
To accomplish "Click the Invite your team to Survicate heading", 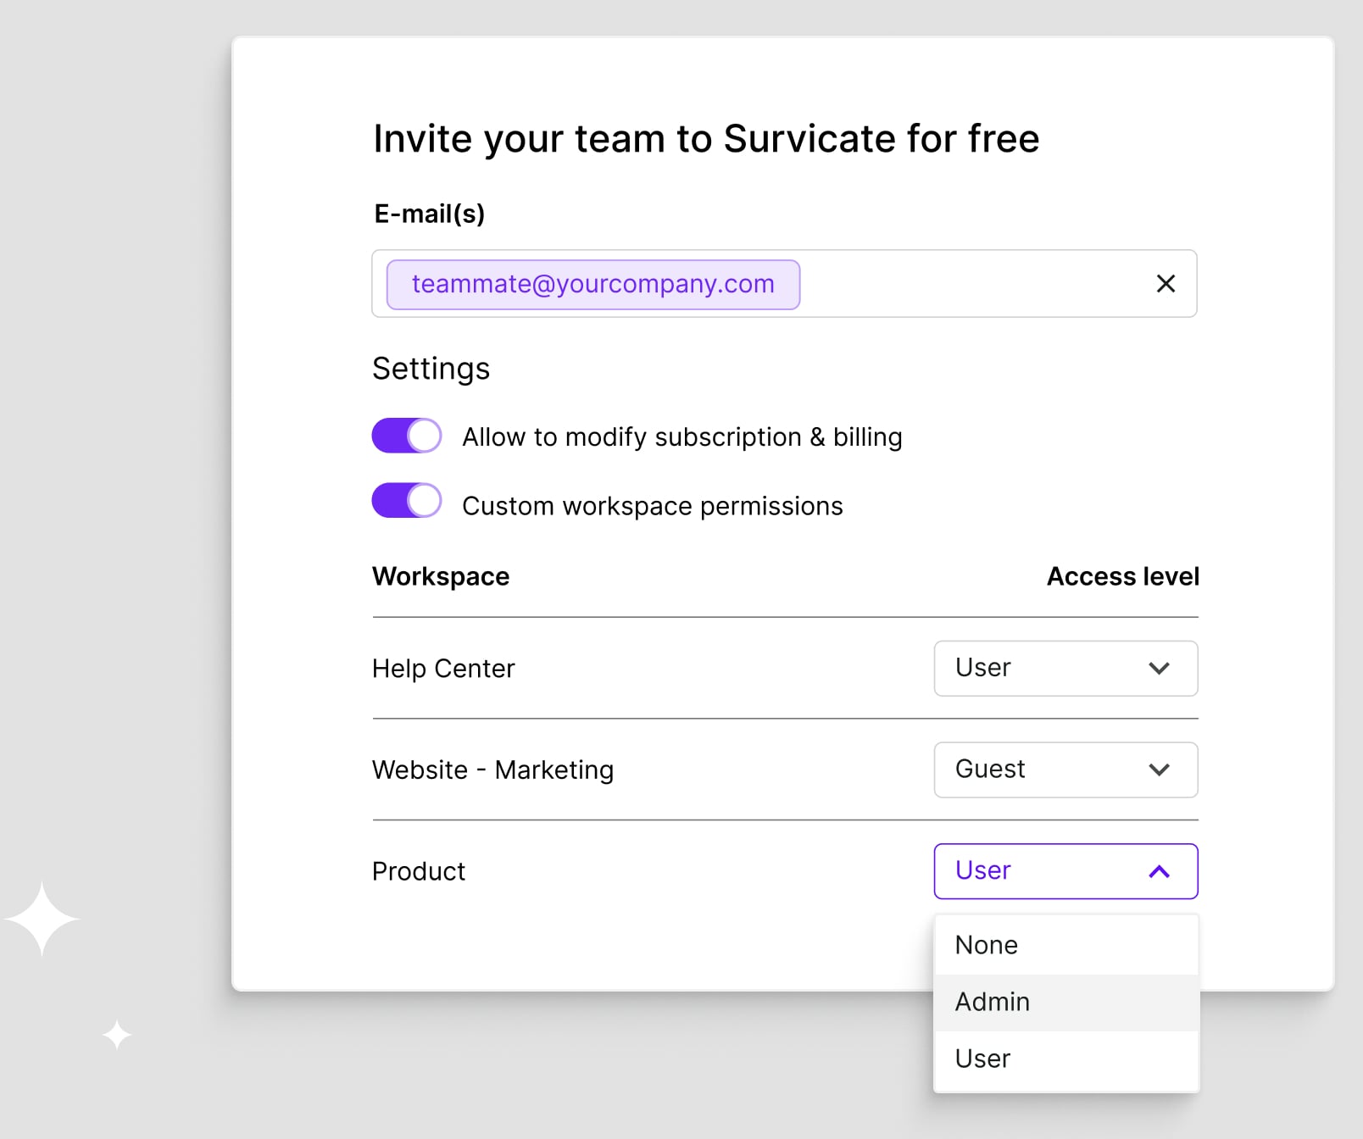I will tap(706, 139).
